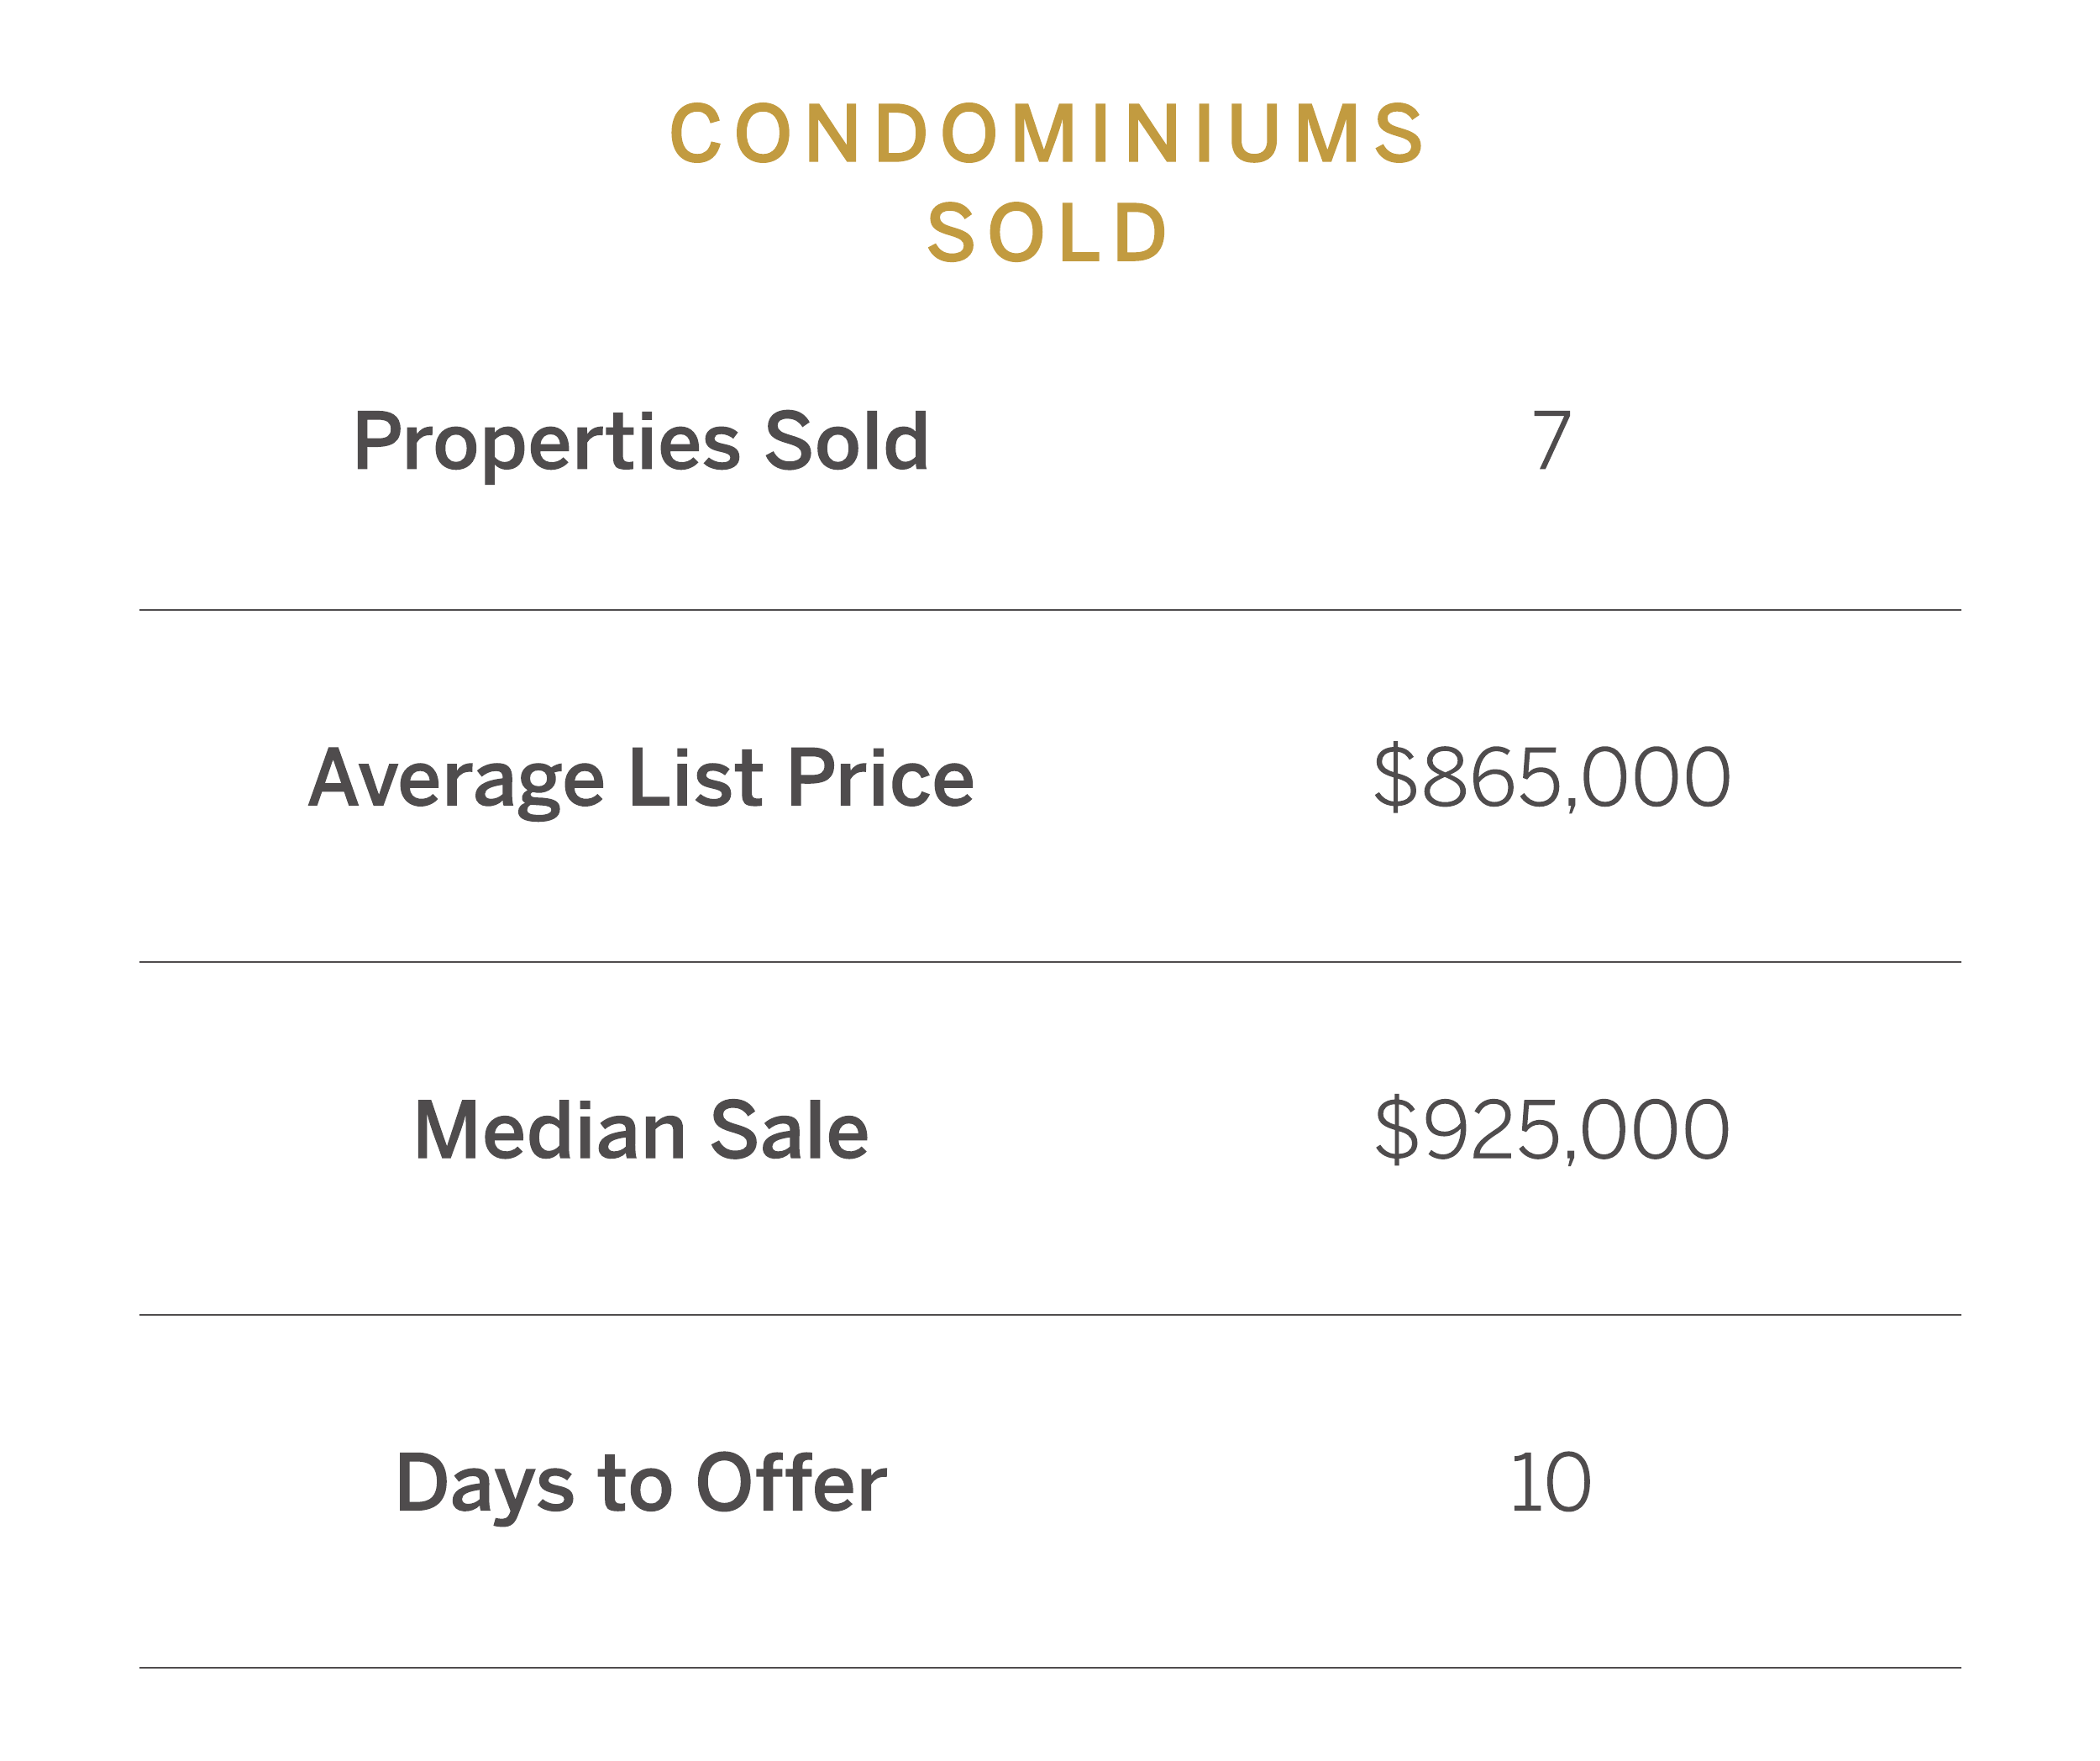Click the gold SOLD heading word
This screenshot has height=1761, width=2100.
point(1048,233)
